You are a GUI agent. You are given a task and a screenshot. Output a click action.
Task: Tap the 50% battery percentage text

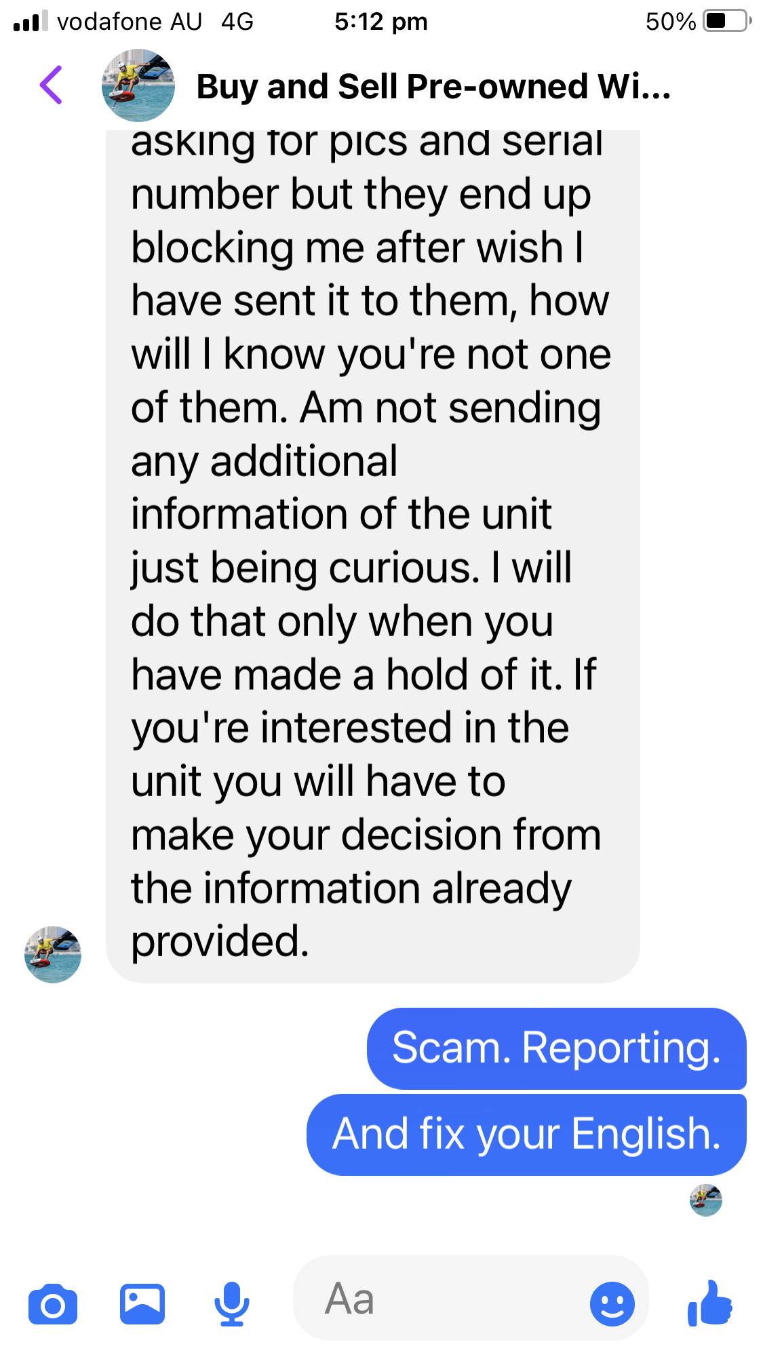click(x=671, y=22)
